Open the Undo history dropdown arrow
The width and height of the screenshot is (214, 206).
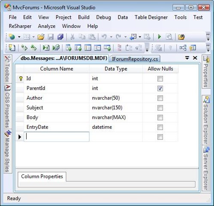tap(111, 37)
